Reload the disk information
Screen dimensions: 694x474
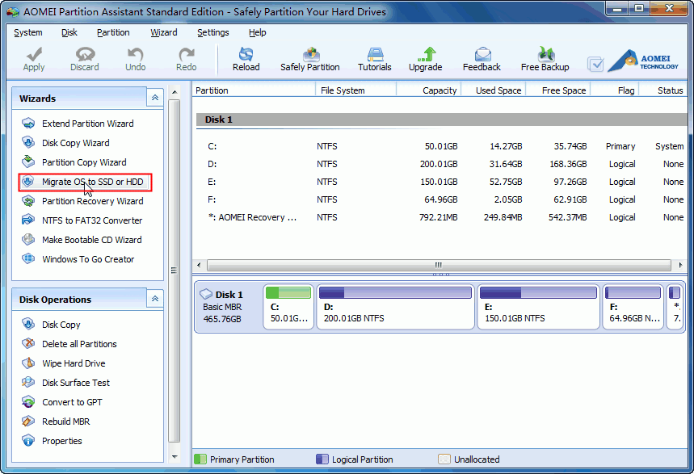point(246,59)
